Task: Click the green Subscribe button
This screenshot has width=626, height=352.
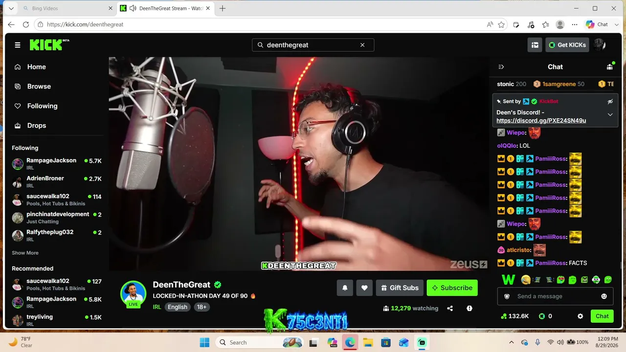Action: pyautogui.click(x=452, y=288)
